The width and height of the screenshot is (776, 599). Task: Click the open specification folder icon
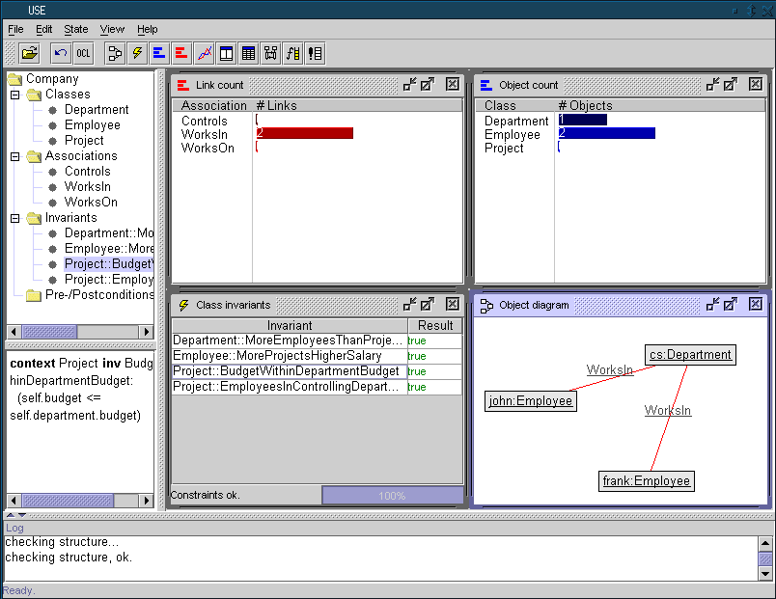pos(29,53)
